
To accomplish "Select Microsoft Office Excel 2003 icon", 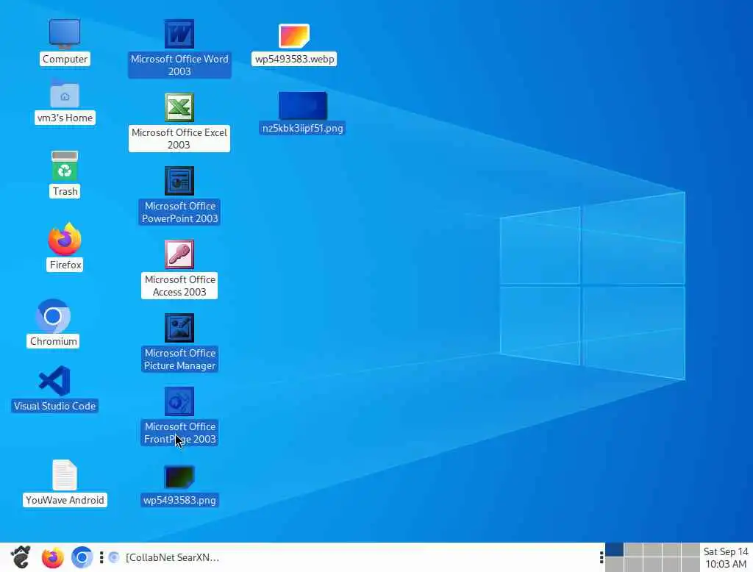I will [179, 107].
